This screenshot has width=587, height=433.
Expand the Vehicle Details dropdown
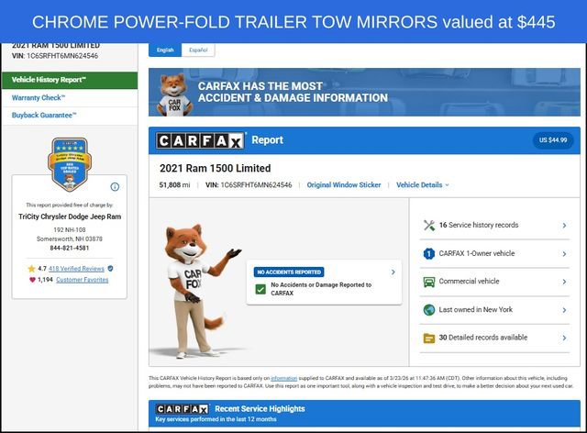423,184
